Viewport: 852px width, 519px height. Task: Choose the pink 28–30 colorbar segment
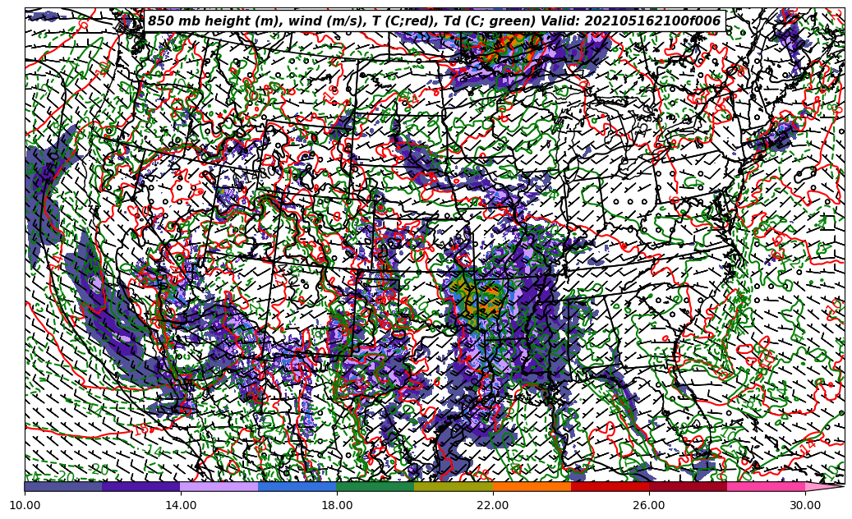766,486
